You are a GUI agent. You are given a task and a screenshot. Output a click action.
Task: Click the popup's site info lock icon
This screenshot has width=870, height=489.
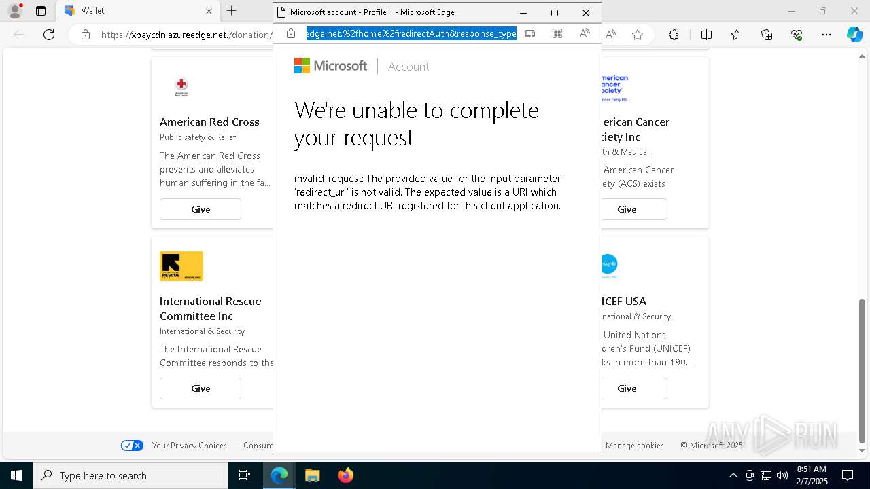[x=291, y=33]
